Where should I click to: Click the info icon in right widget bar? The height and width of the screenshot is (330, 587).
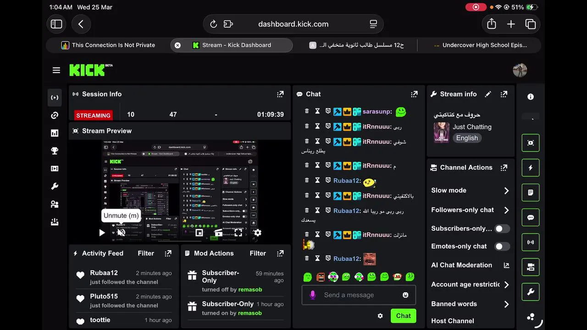click(x=531, y=97)
